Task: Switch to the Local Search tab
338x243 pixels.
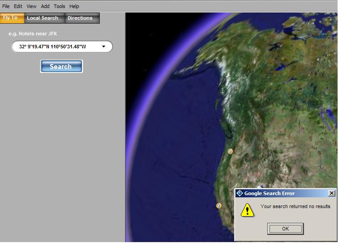Action: [45, 18]
